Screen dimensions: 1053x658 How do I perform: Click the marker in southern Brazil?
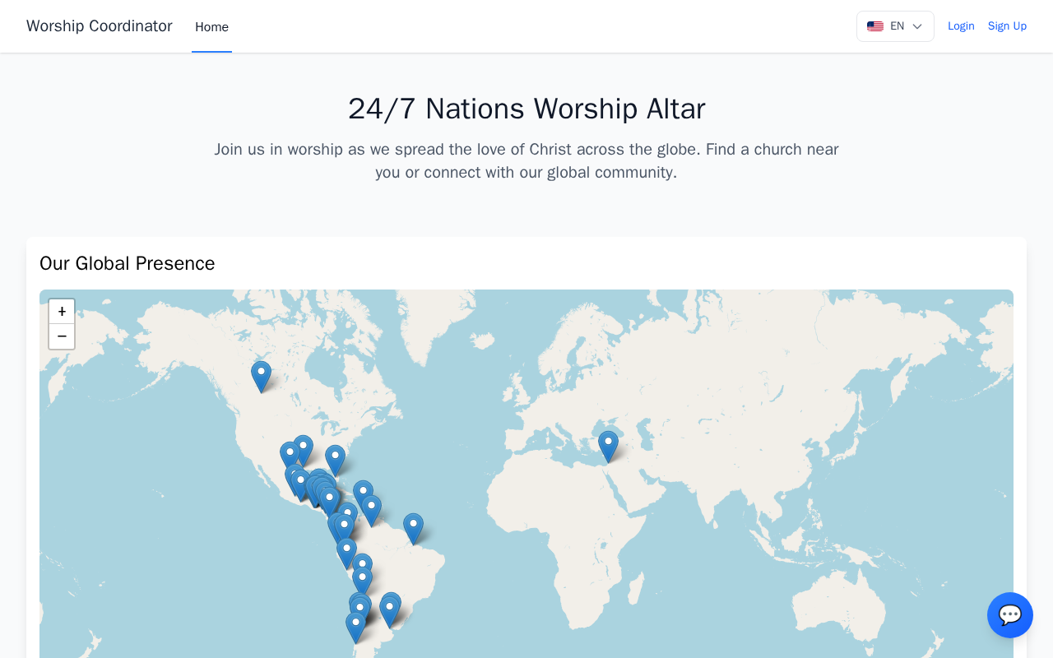point(390,610)
